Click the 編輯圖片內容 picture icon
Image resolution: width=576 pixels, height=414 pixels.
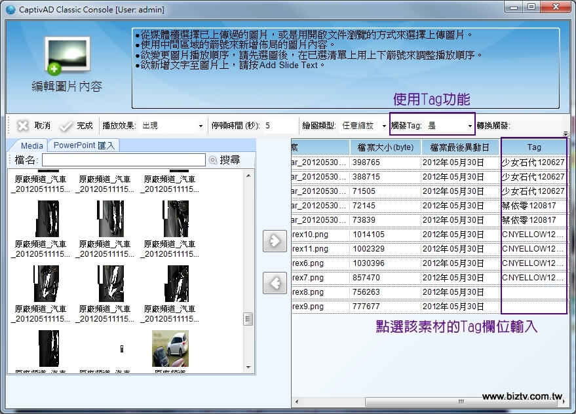tap(67, 56)
